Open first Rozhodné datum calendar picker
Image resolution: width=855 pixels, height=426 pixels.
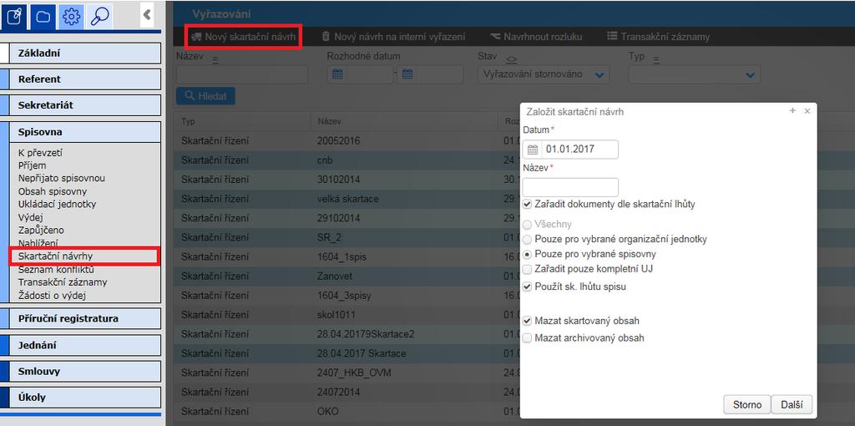click(x=337, y=74)
